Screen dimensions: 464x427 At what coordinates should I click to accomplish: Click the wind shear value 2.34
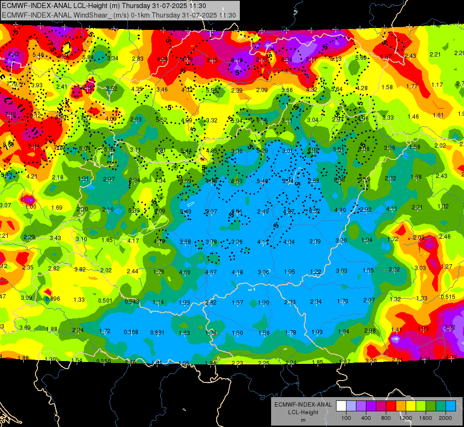(x=316, y=302)
